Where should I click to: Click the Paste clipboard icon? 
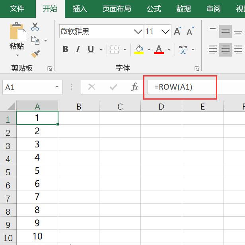[x=17, y=31]
